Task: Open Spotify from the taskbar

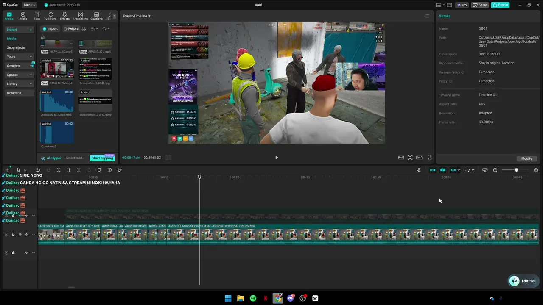Action: pos(253,298)
